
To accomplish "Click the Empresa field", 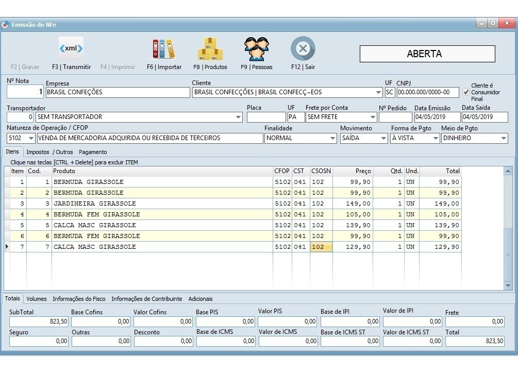I will (118, 92).
